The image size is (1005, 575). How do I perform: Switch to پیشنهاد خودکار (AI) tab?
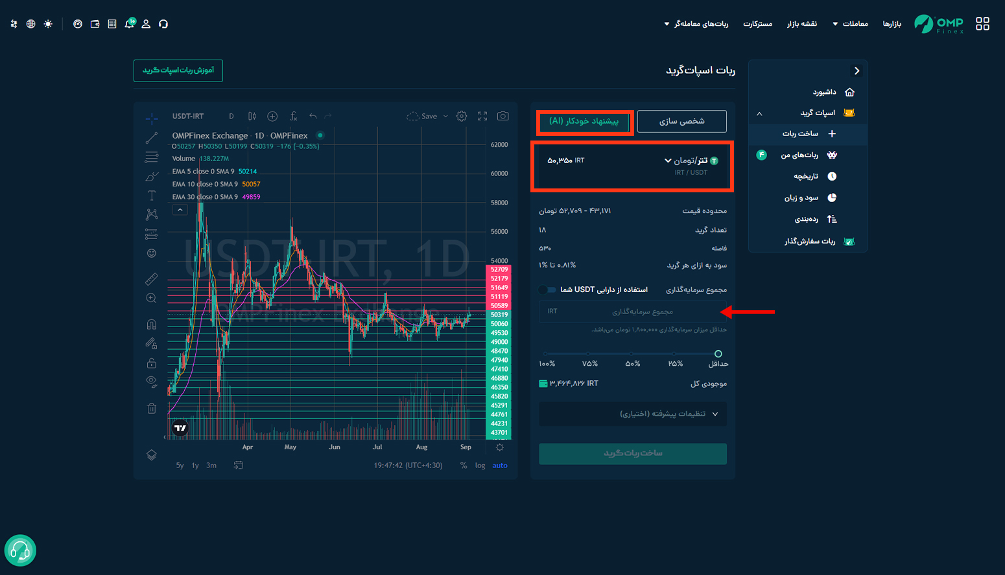point(584,121)
